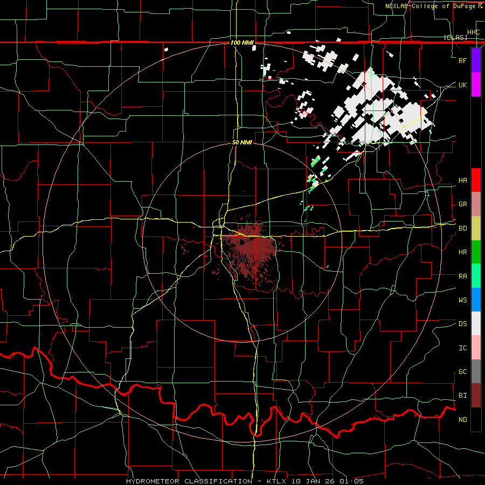Viewport: 485px width, 485px height.
Task: Click the "[CLAS]" units label
Action: click(455, 38)
